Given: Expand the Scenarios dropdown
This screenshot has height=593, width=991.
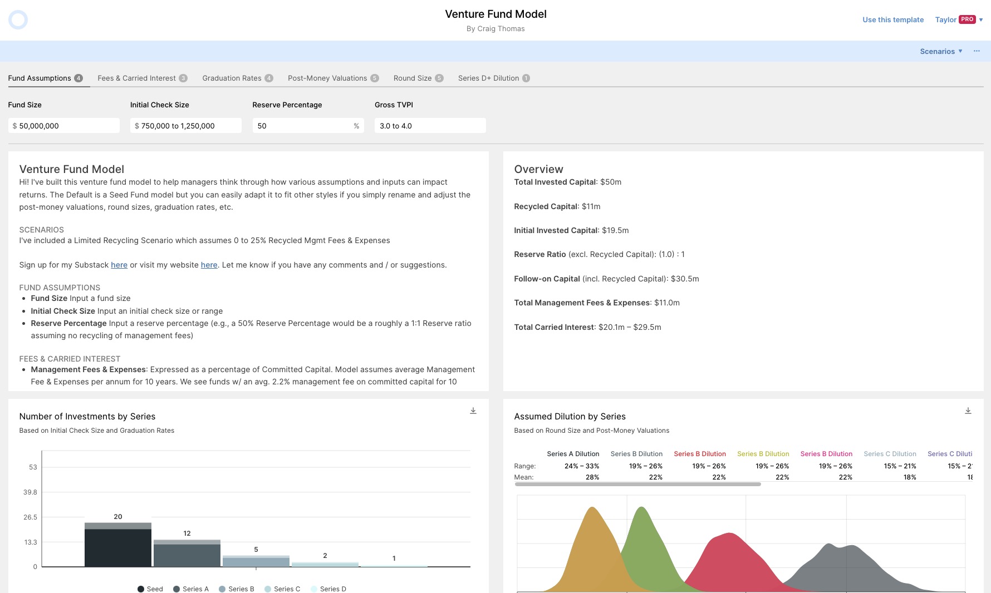Looking at the screenshot, I should [941, 51].
